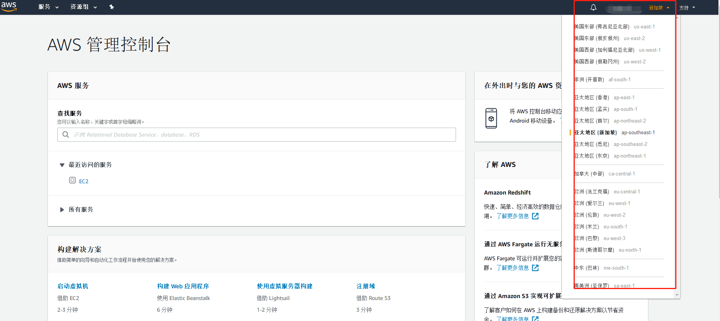Select region ap-east-1 香港
The width and height of the screenshot is (720, 321).
pos(604,98)
